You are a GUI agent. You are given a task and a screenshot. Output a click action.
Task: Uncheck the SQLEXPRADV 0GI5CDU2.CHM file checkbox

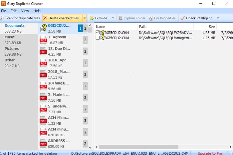(98, 33)
